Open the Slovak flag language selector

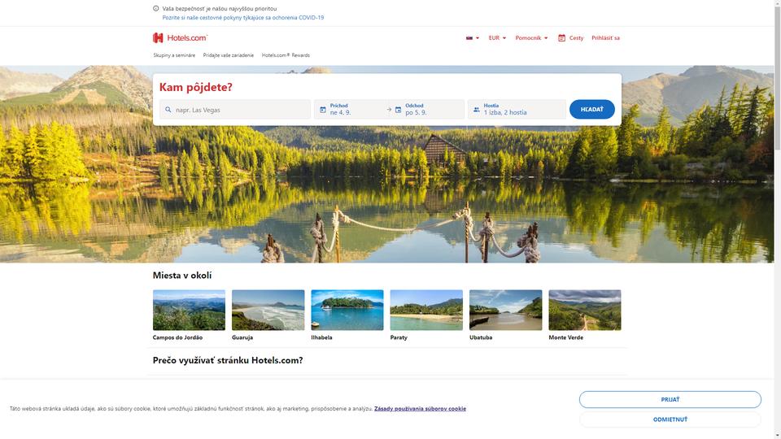click(x=472, y=38)
